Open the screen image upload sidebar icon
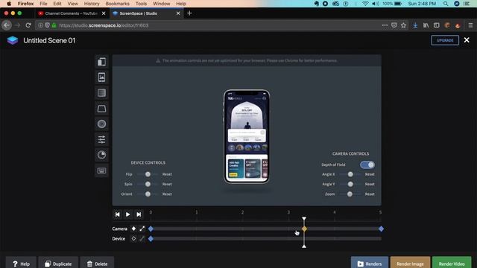Viewport: 477px width, 268px height. tap(101, 77)
